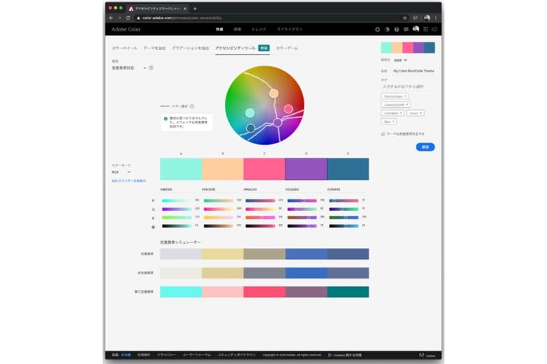Open the feedback speech bubble icon
The width and height of the screenshot is (547, 364).
pyautogui.click(x=406, y=29)
